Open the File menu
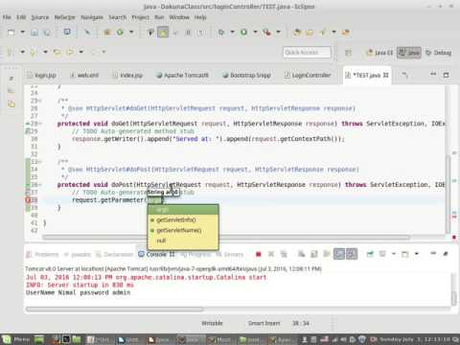460x345 pixels. 7,17
